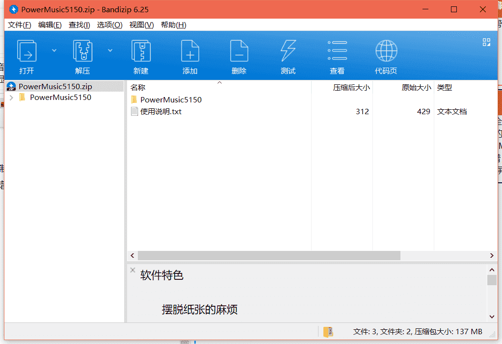Open the 编辑(E) menu
This screenshot has width=502, height=344.
[x=50, y=25]
